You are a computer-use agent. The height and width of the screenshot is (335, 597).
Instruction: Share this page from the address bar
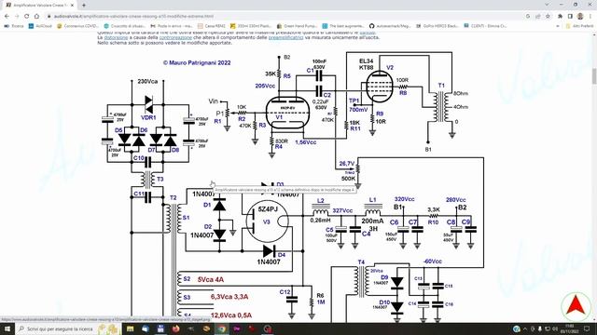537,17
